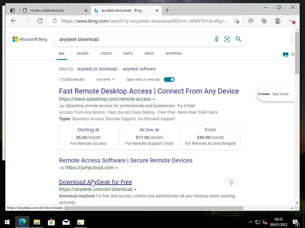Close the anydesk download - Bing tab

[157, 10]
